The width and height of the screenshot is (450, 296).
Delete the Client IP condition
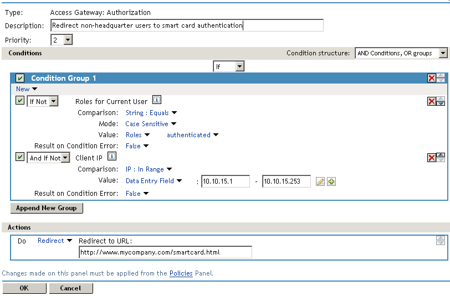point(432,158)
